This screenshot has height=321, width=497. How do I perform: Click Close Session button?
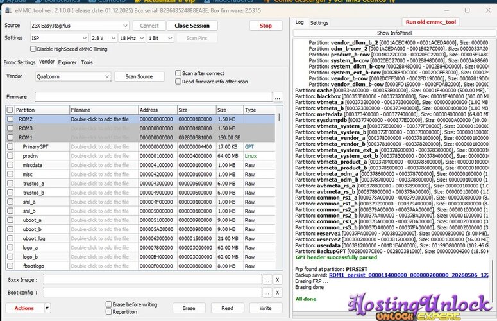pyautogui.click(x=192, y=26)
